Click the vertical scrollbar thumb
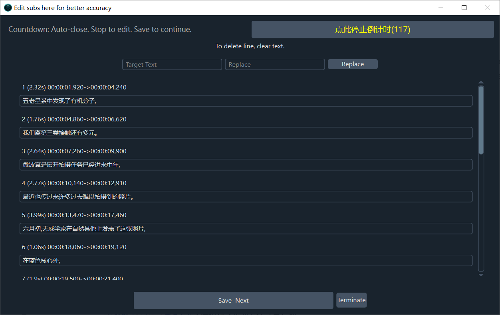Viewport: 500px width, 315px height. (481, 120)
